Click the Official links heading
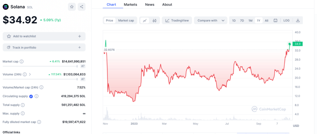 (x=11, y=132)
